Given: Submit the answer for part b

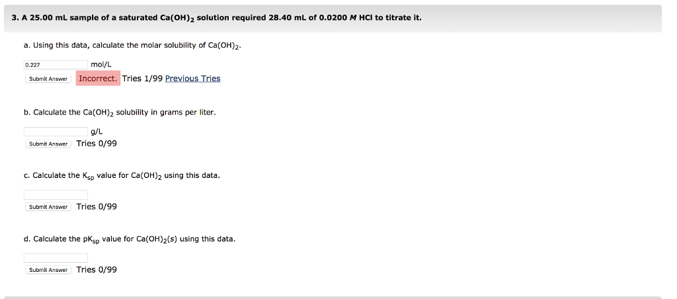Looking at the screenshot, I should point(48,144).
